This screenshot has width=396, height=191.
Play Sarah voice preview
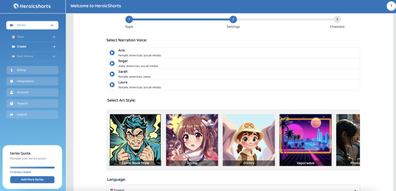click(x=112, y=74)
